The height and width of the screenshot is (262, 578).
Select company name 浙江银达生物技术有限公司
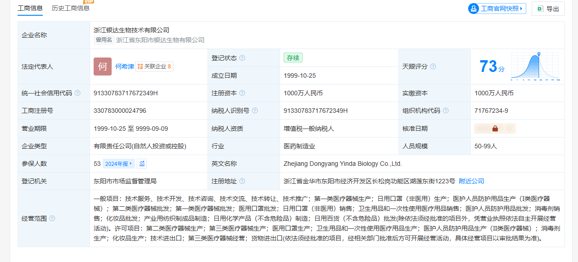coord(131,30)
